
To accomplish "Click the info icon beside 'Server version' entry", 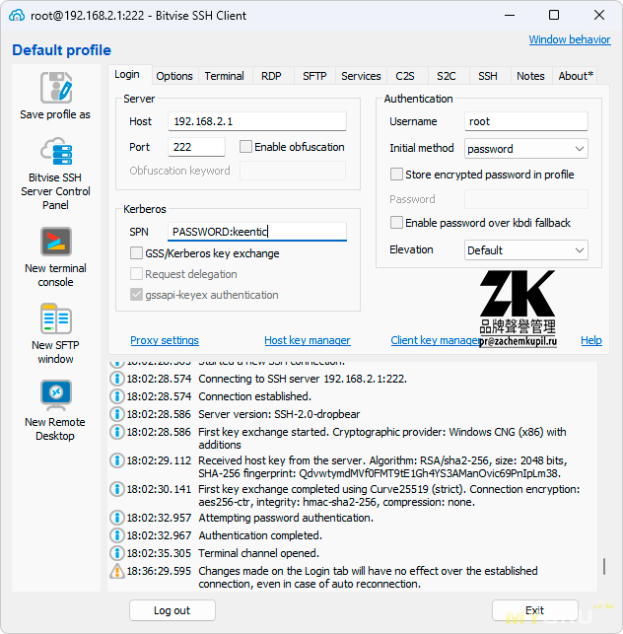I will [117, 414].
